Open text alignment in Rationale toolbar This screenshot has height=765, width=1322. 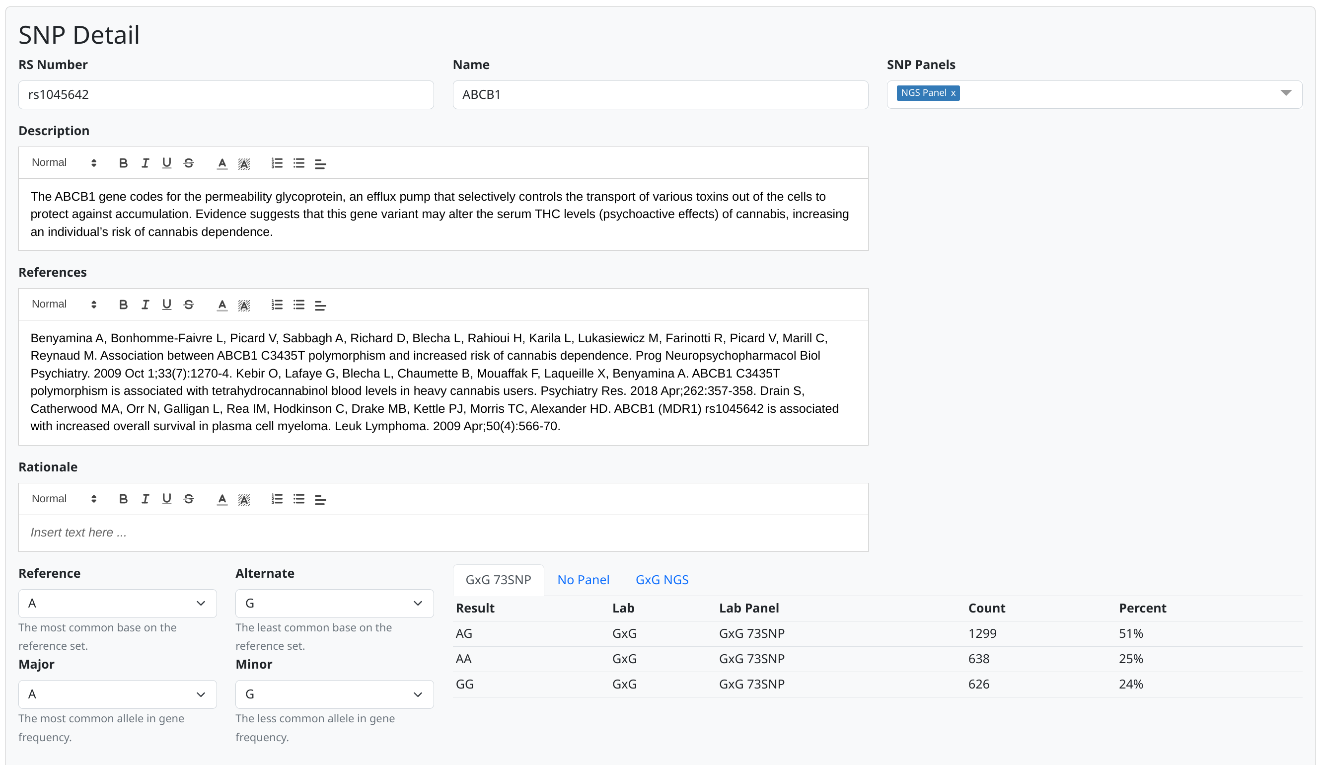[320, 500]
